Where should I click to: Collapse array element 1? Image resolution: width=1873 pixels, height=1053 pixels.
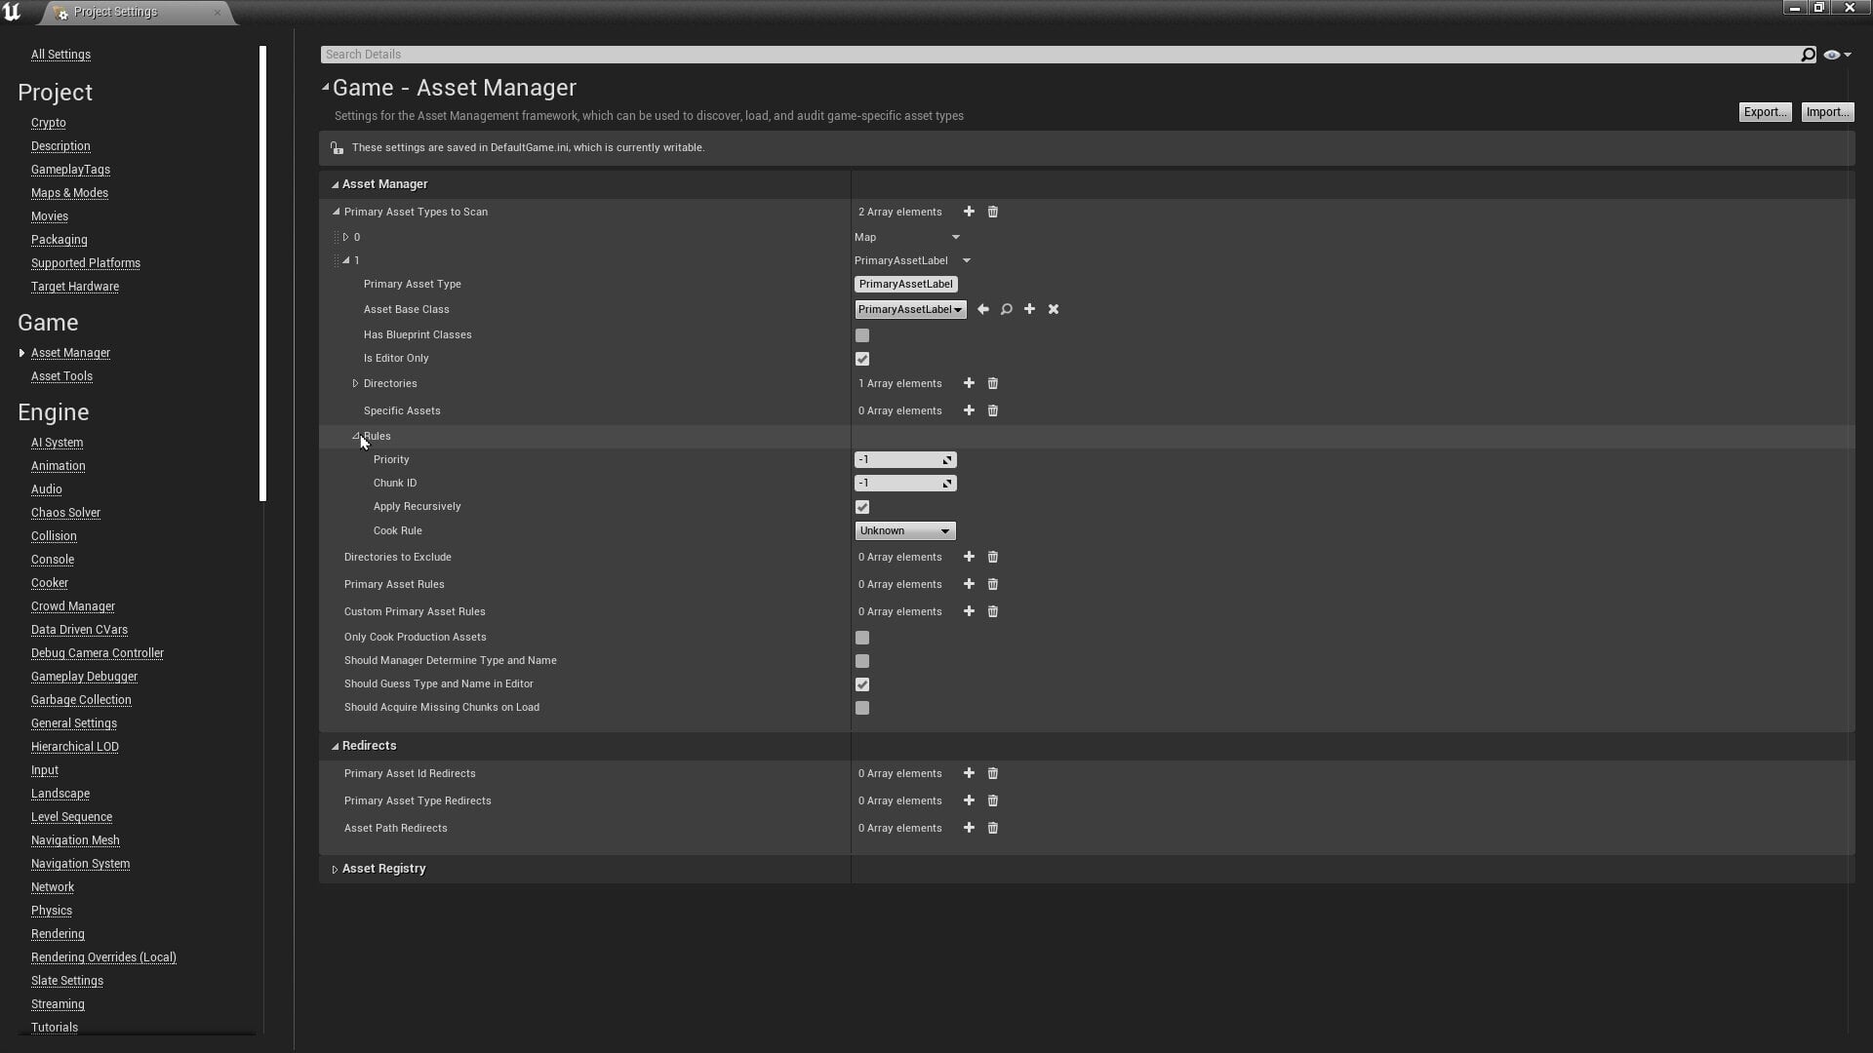346,260
